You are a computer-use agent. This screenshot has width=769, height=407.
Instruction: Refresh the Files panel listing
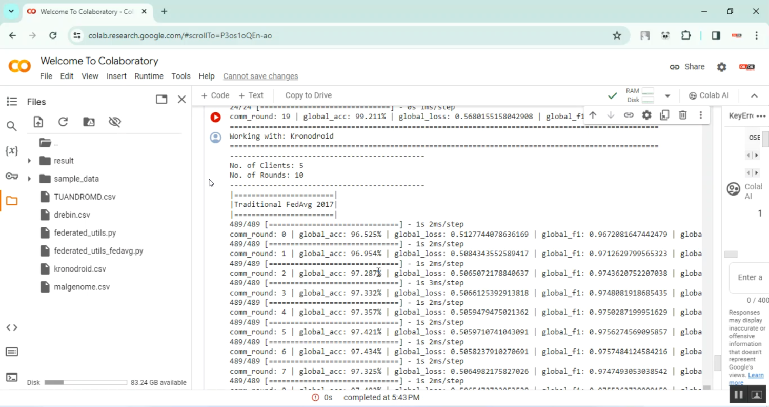click(x=63, y=122)
